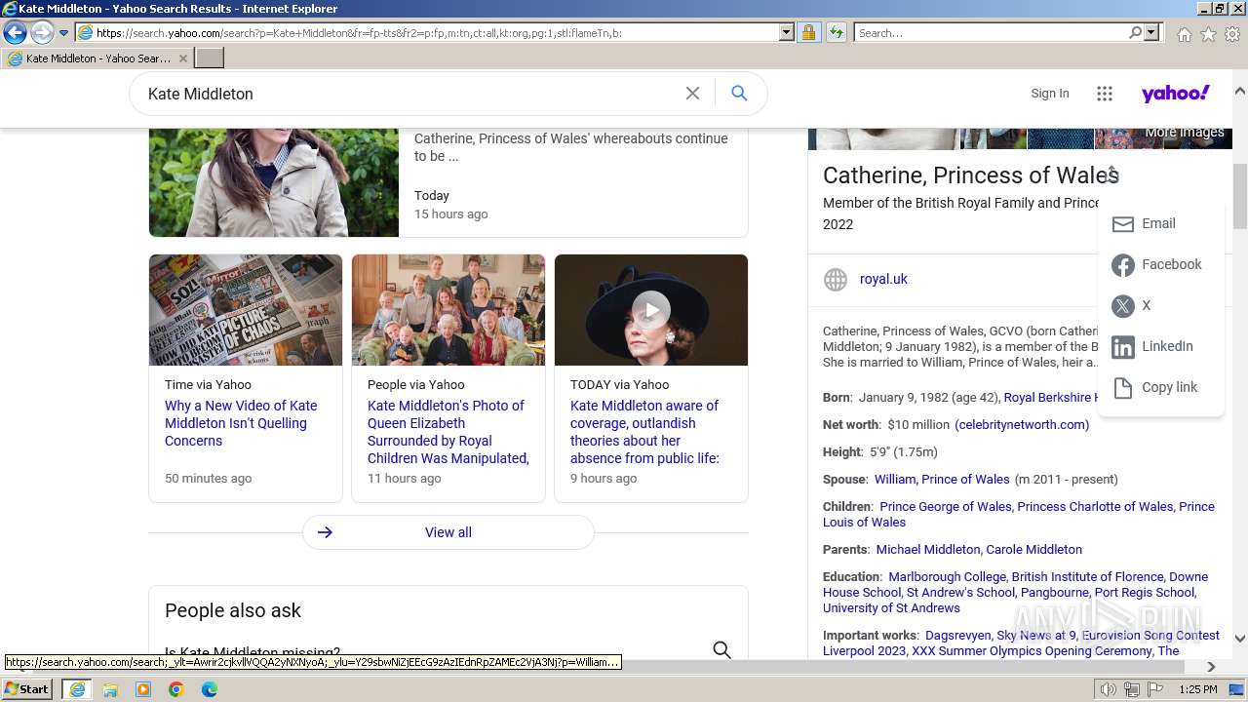Close the Kate Middleton tab
Screen dimensions: 1248x702
pyautogui.click(x=183, y=58)
